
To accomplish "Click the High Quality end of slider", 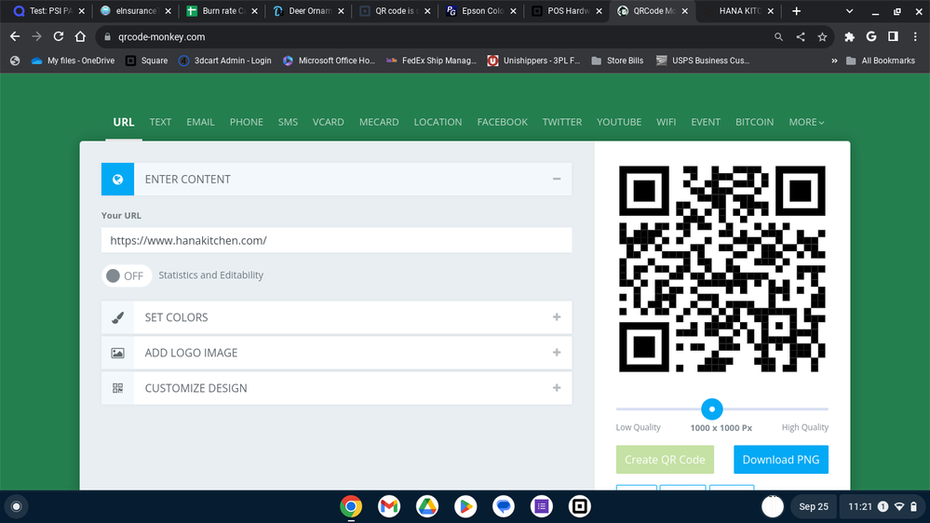I will pos(805,427).
